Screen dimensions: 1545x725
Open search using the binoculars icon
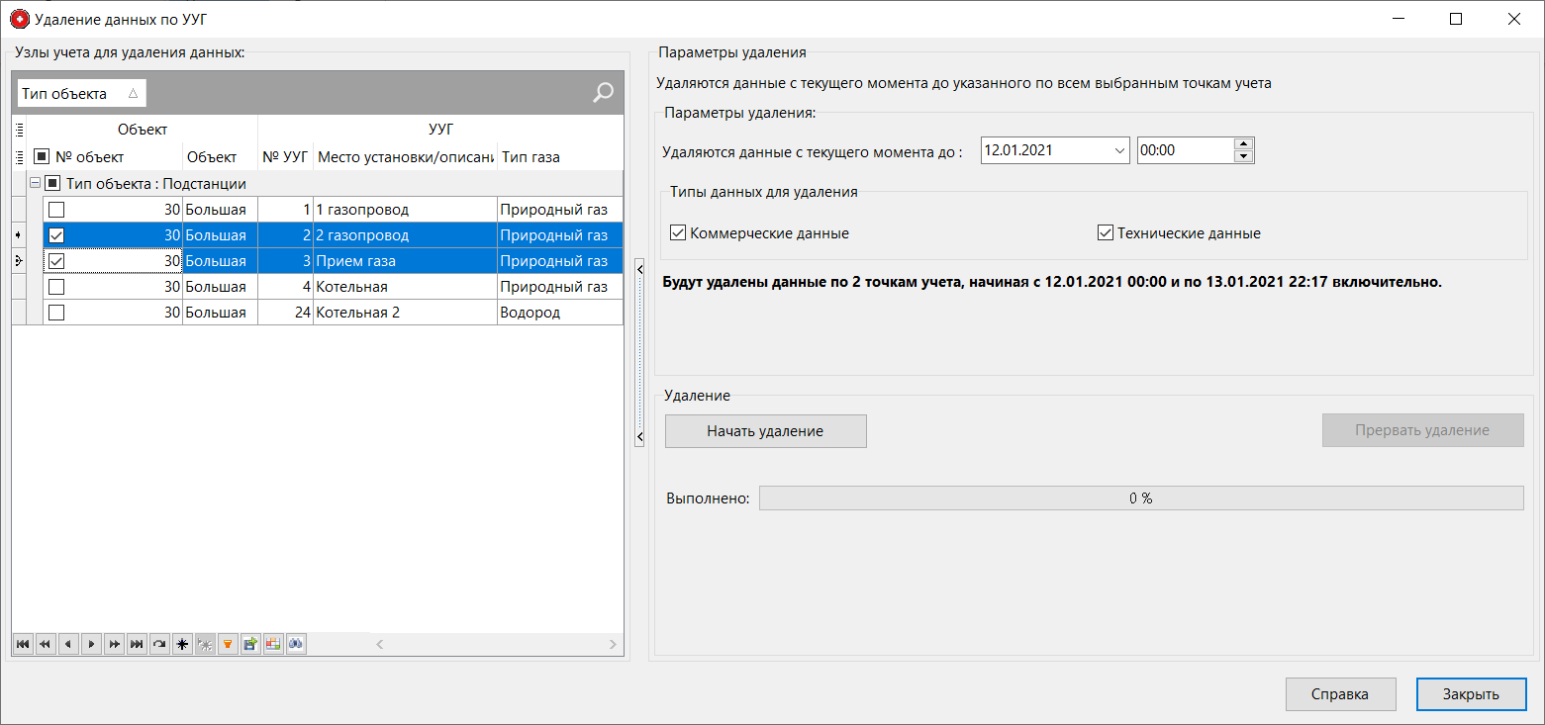pyautogui.click(x=295, y=644)
